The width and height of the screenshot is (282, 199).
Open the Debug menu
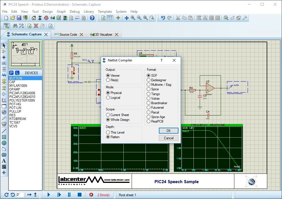tap(75, 12)
